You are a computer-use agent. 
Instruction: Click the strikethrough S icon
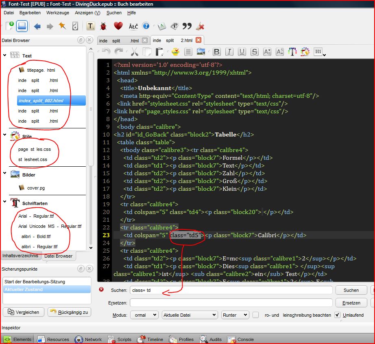point(254,52)
